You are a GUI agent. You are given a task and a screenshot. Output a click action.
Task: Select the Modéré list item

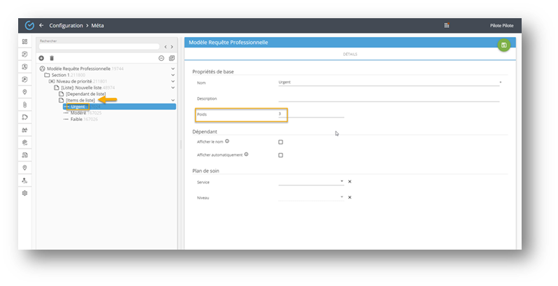coord(78,113)
